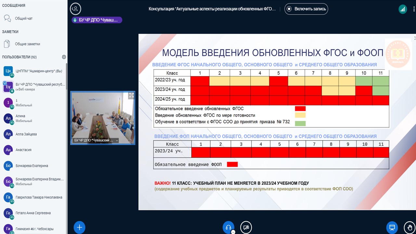Select user Гетало Анна Сергеевна
The image size is (416, 234).
click(x=33, y=213)
